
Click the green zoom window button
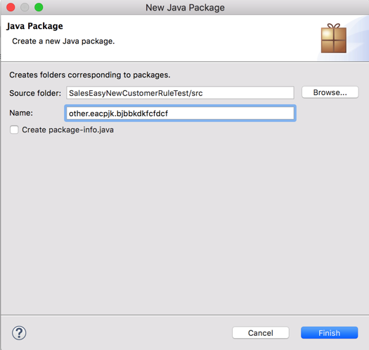point(39,7)
